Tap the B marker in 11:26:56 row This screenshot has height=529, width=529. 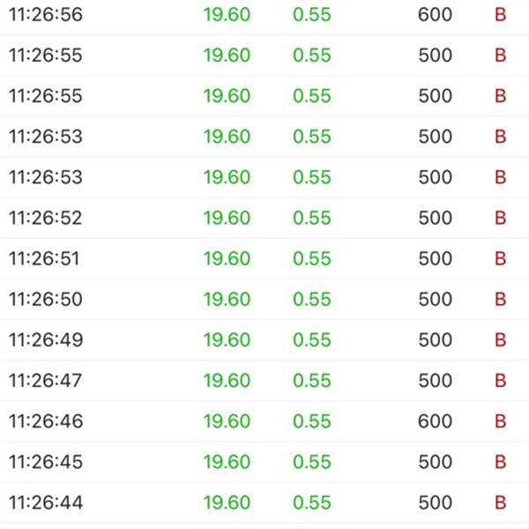pyautogui.click(x=500, y=15)
